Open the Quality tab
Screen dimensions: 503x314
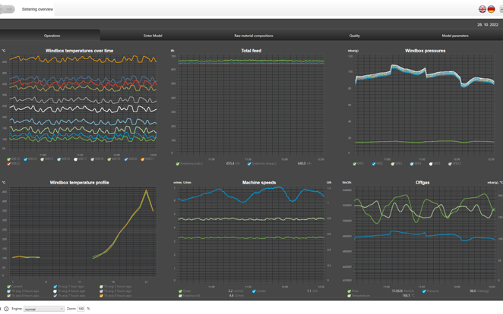click(x=355, y=36)
